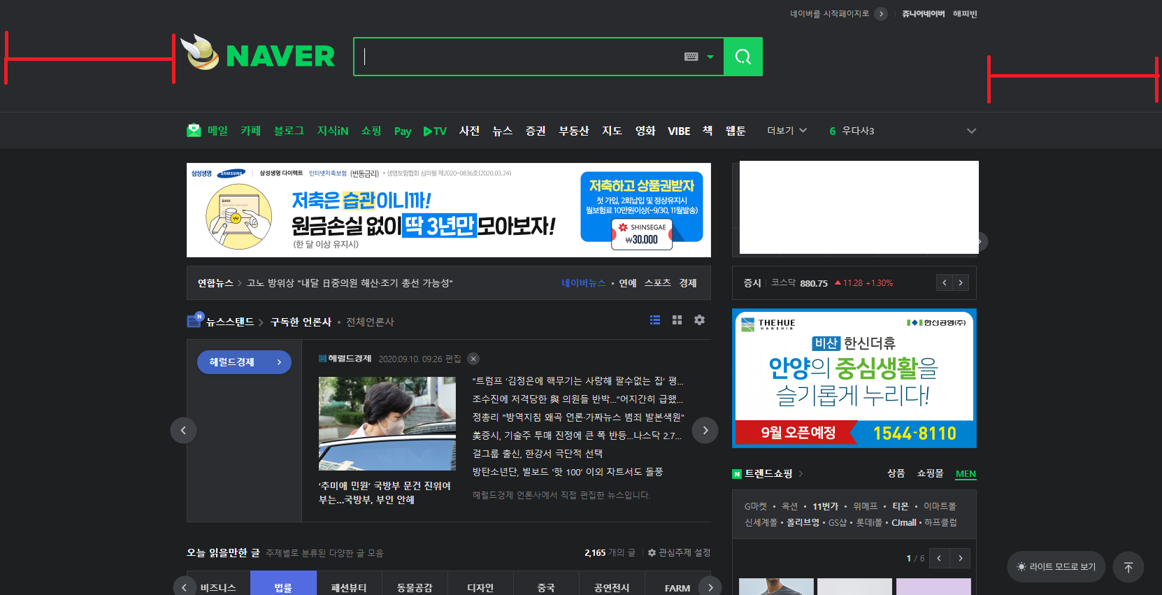Click arrow next to 네이버를 시작페이지로
Viewport: 1162px width, 595px height.
pyautogui.click(x=881, y=14)
